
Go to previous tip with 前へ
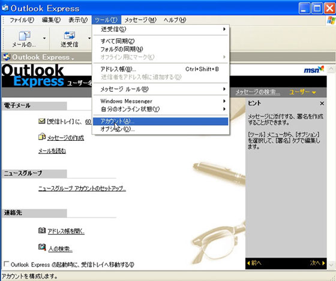point(254,263)
